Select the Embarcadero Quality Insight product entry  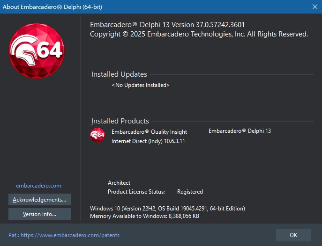149,132
